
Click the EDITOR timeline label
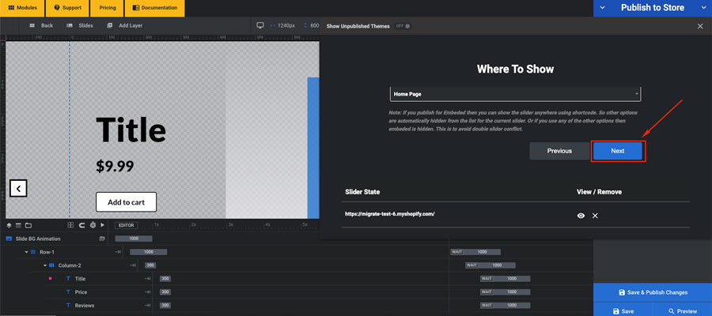click(x=127, y=225)
